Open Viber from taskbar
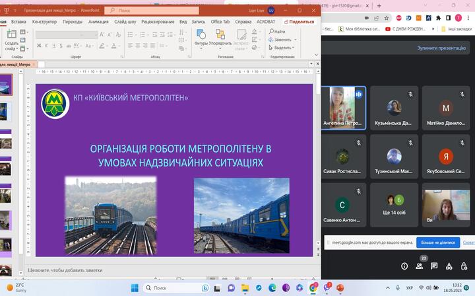 (327, 287)
